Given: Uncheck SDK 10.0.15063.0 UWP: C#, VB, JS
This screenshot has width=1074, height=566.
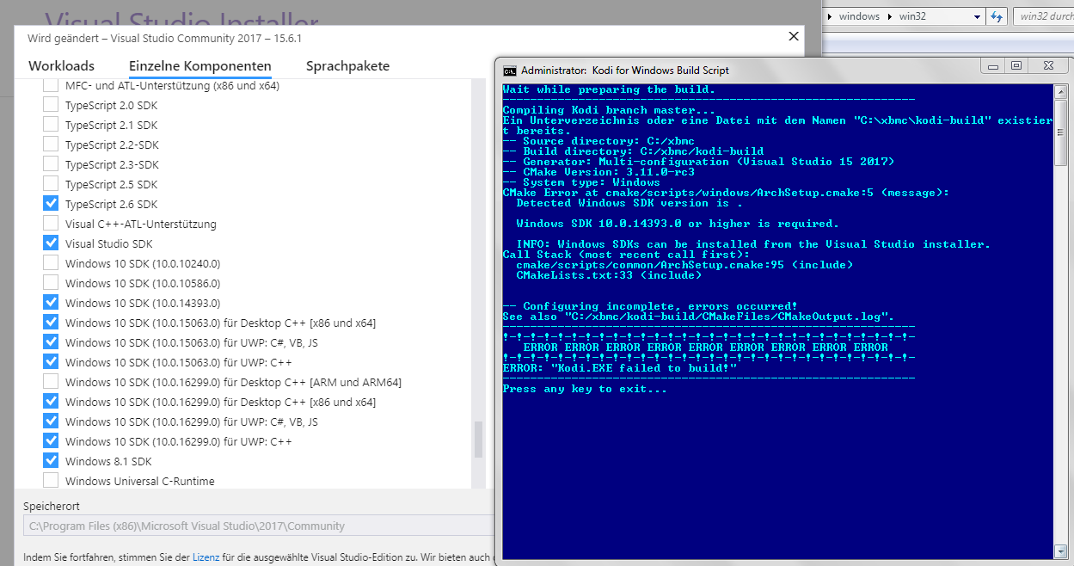Looking at the screenshot, I should tap(51, 342).
